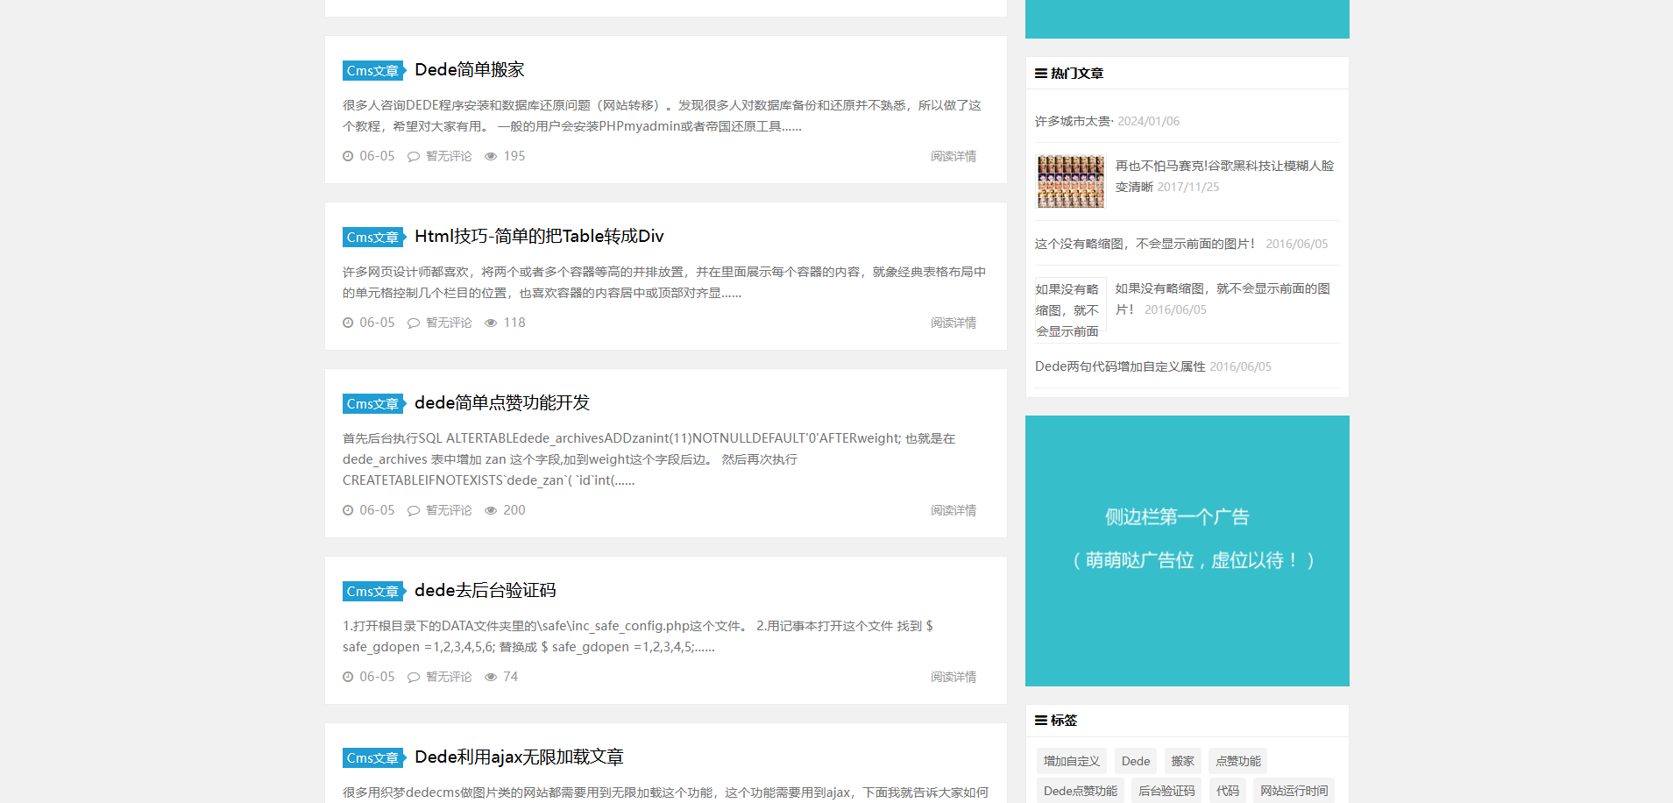
Task: Click view count 195
Action: click(x=514, y=156)
